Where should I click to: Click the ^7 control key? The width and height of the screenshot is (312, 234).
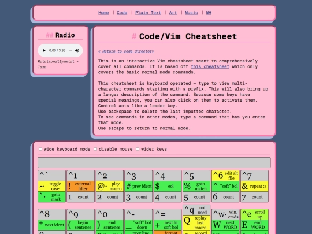254,176
